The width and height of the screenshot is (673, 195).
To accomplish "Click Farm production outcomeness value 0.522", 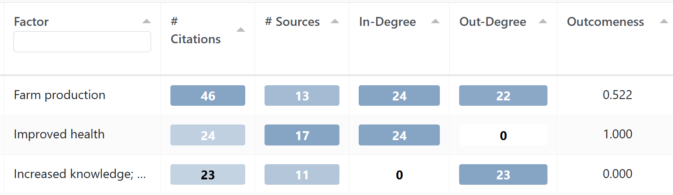I will pyautogui.click(x=618, y=95).
